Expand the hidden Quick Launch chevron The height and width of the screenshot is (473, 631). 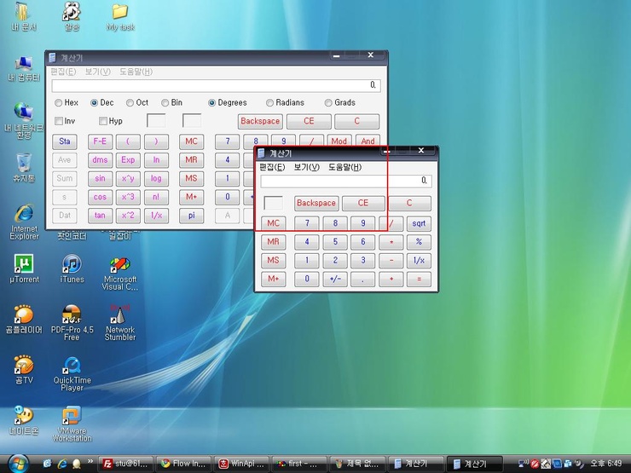coord(90,461)
